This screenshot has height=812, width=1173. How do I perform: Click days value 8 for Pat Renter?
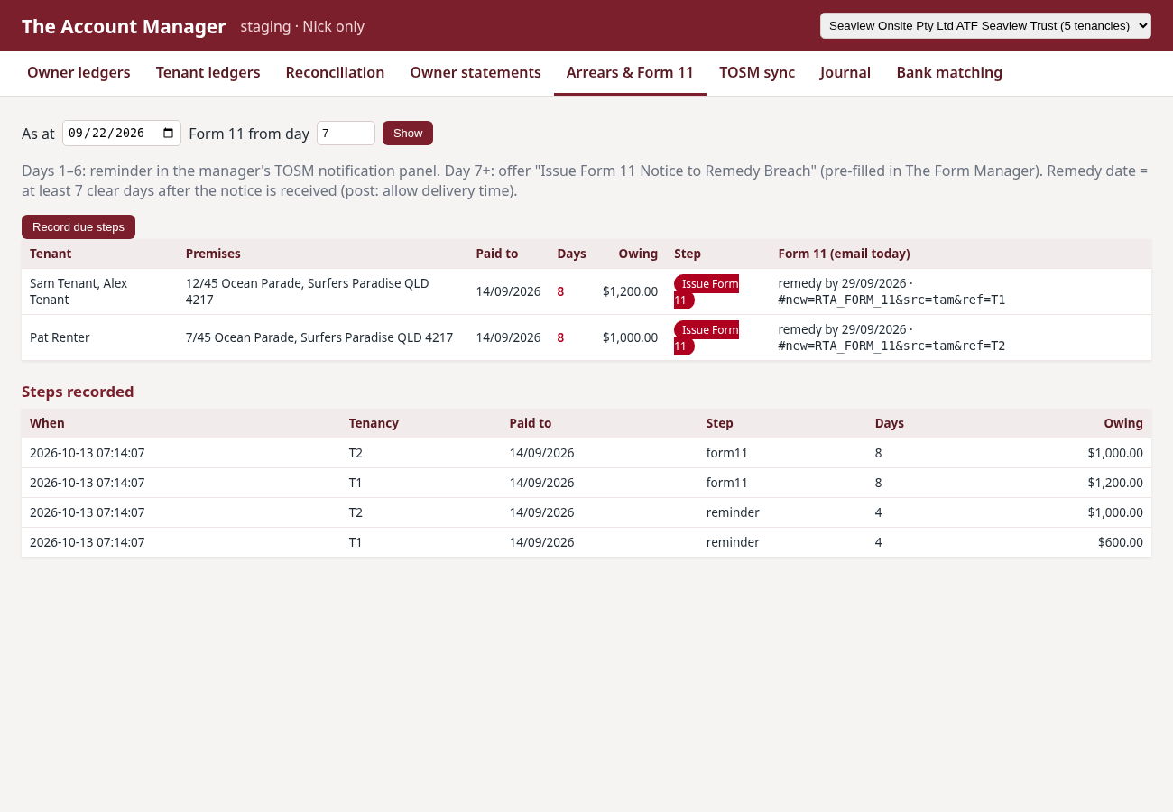[x=560, y=337]
